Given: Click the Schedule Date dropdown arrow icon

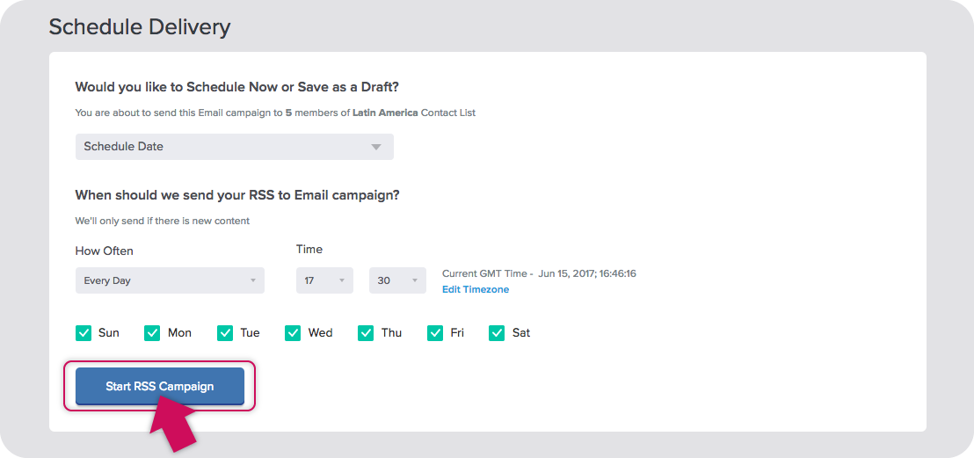Looking at the screenshot, I should pyautogui.click(x=375, y=148).
